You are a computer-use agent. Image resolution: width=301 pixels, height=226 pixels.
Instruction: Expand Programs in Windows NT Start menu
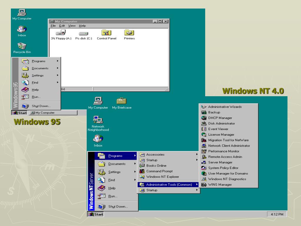click(x=116, y=156)
